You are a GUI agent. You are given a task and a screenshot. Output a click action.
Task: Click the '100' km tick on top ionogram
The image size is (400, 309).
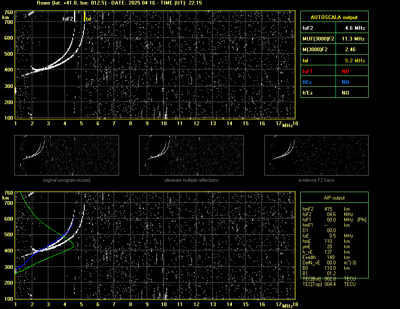click(9, 118)
